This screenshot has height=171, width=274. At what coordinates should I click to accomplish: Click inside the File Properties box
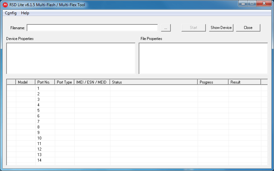coord(203,59)
